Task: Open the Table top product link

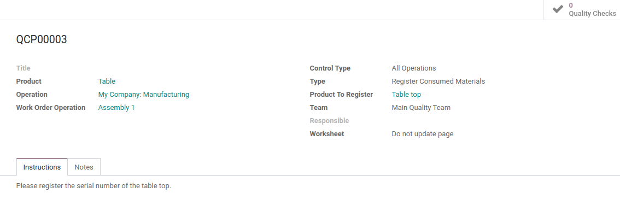Action: click(406, 95)
